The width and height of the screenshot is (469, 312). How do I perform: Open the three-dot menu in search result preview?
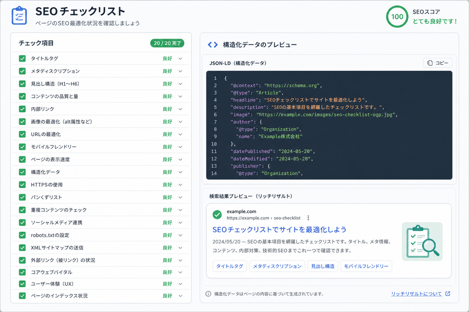pos(308,218)
